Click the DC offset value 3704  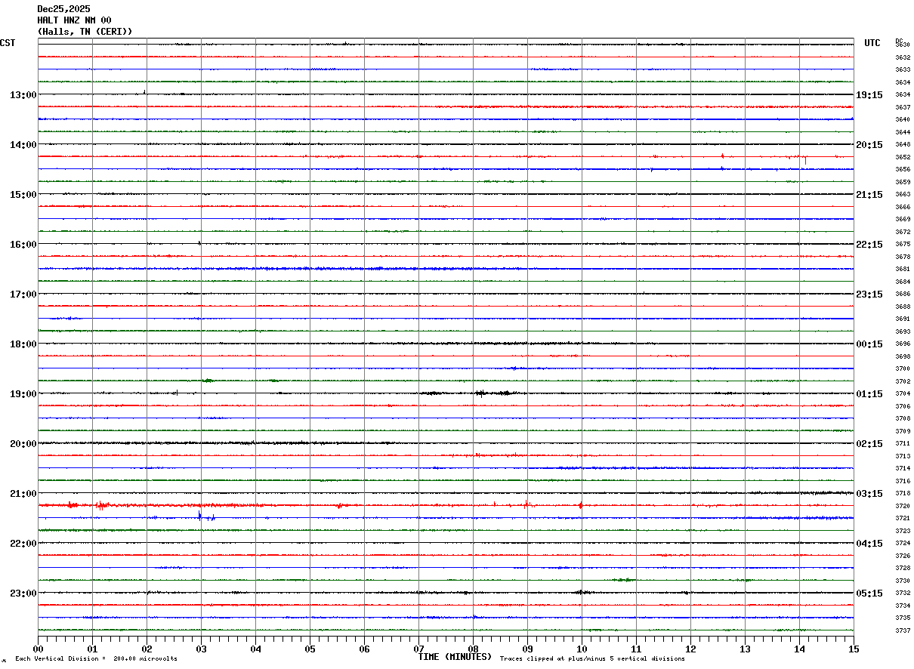pos(903,393)
